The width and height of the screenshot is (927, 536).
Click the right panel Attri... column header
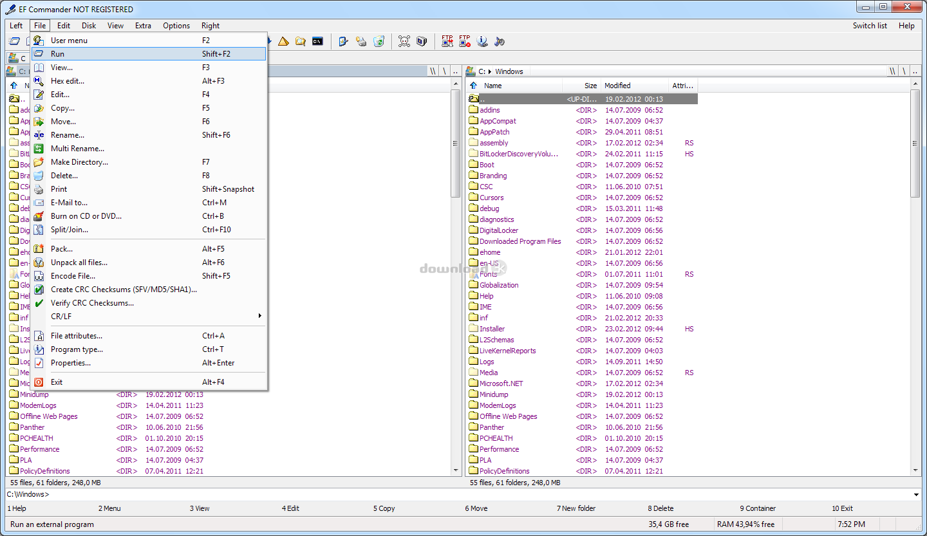[683, 86]
